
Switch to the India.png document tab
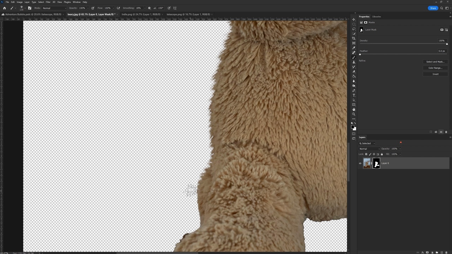pos(141,14)
